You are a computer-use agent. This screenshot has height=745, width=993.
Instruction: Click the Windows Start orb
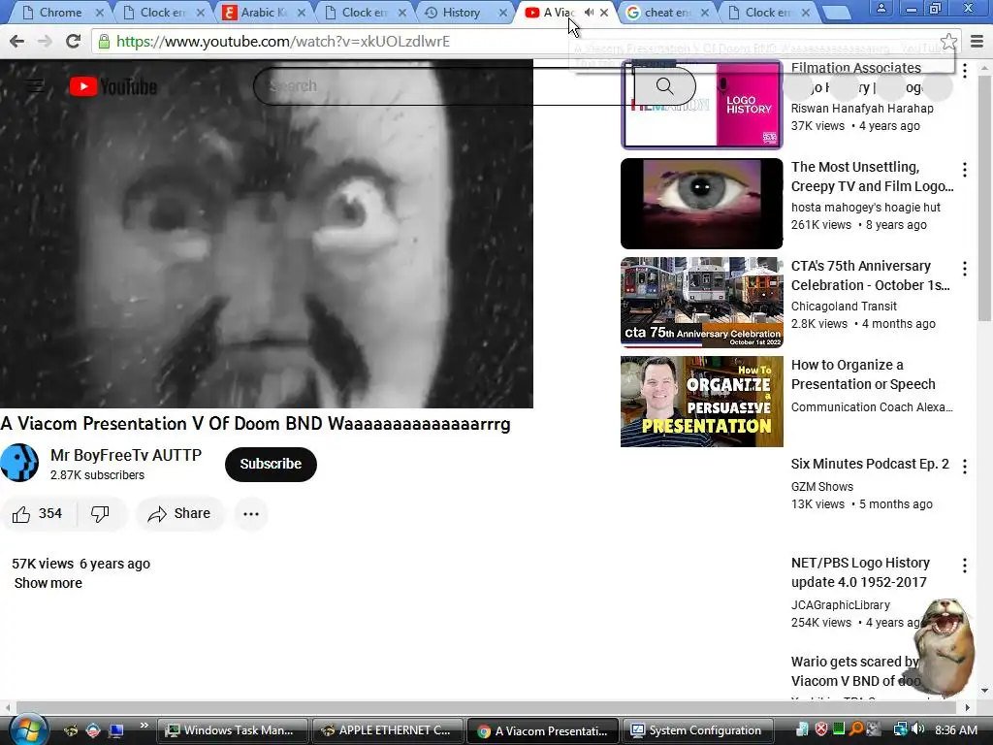(28, 729)
